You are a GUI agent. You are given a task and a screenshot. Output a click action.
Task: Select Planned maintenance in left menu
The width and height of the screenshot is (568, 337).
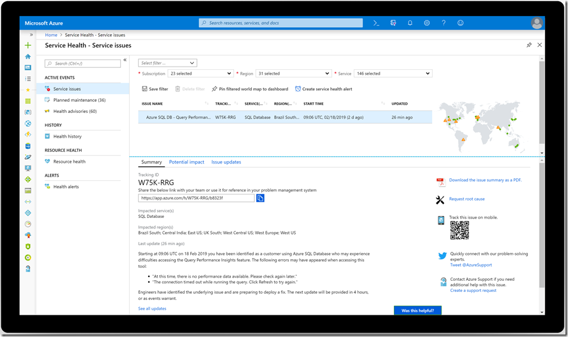[79, 100]
